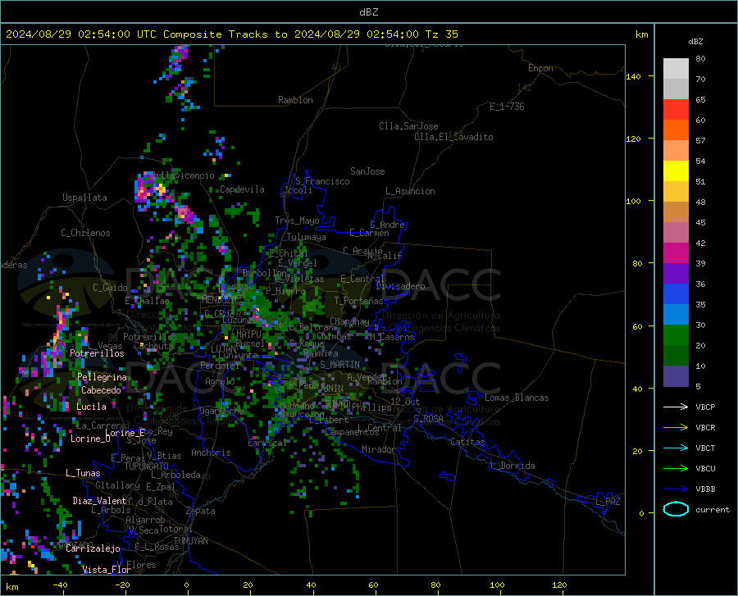
Task: Click the Clla.SanJose place label
Action: coord(408,126)
